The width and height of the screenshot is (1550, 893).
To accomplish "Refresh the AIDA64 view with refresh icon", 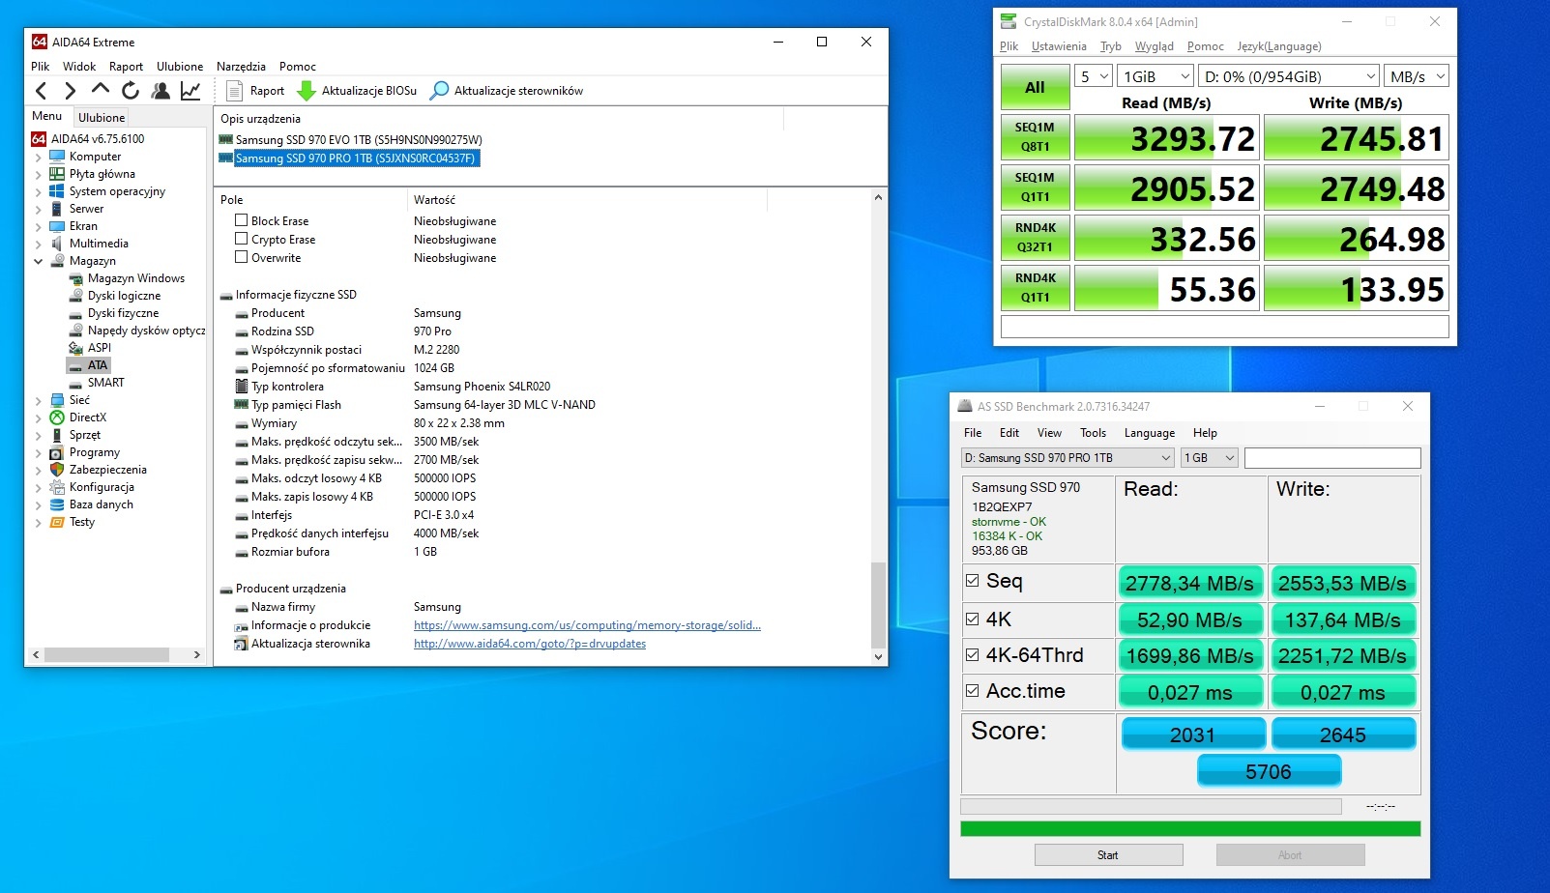I will pos(131,91).
